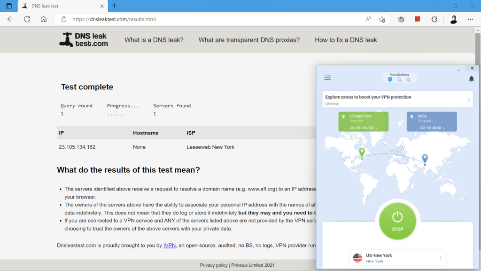Viewport: 481px width, 271px height.
Task: Click the gray round extension icon
Action: (401, 19)
